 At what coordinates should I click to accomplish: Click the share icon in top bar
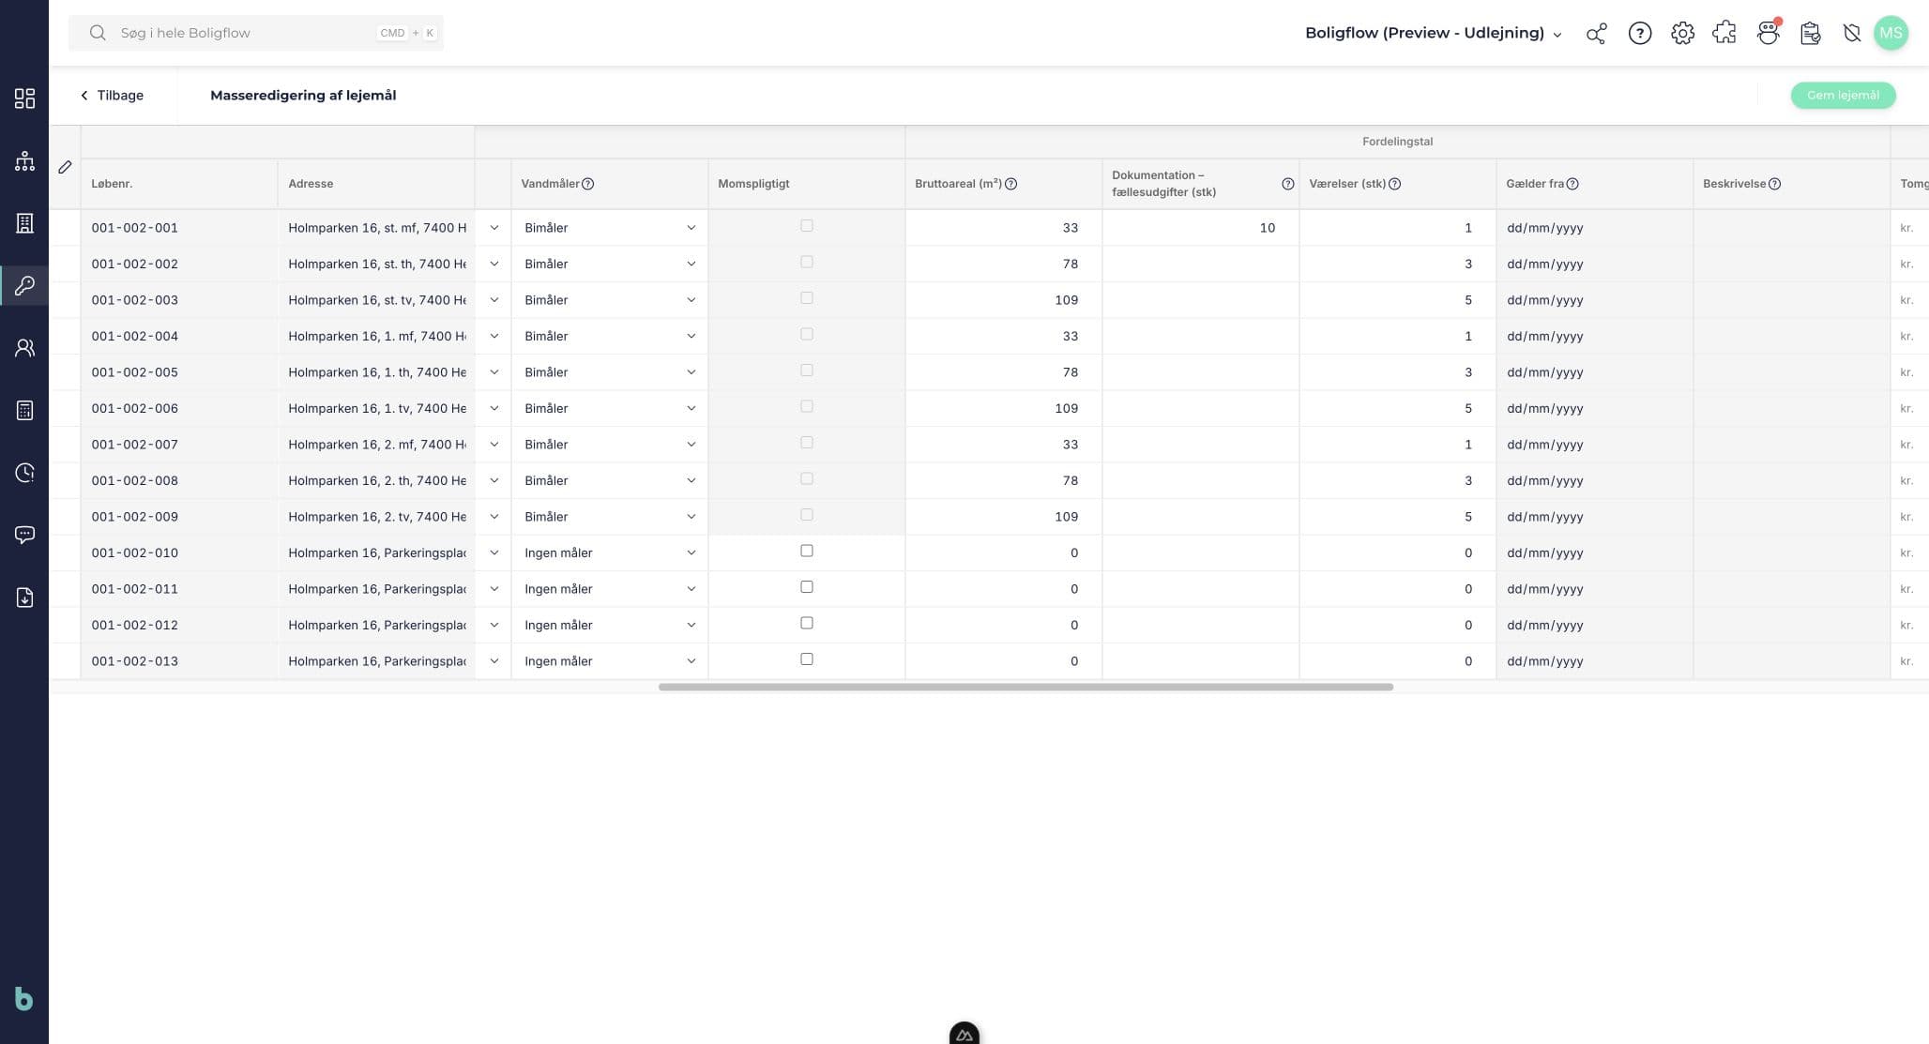point(1596,34)
